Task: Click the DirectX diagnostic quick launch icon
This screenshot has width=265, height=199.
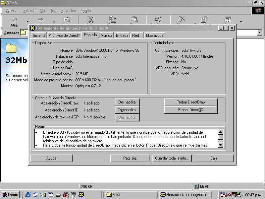Action: (81, 195)
